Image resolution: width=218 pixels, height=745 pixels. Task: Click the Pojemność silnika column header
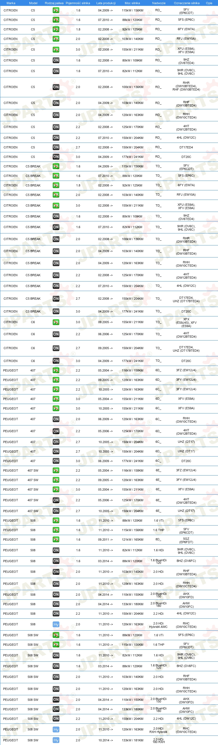[78, 3]
